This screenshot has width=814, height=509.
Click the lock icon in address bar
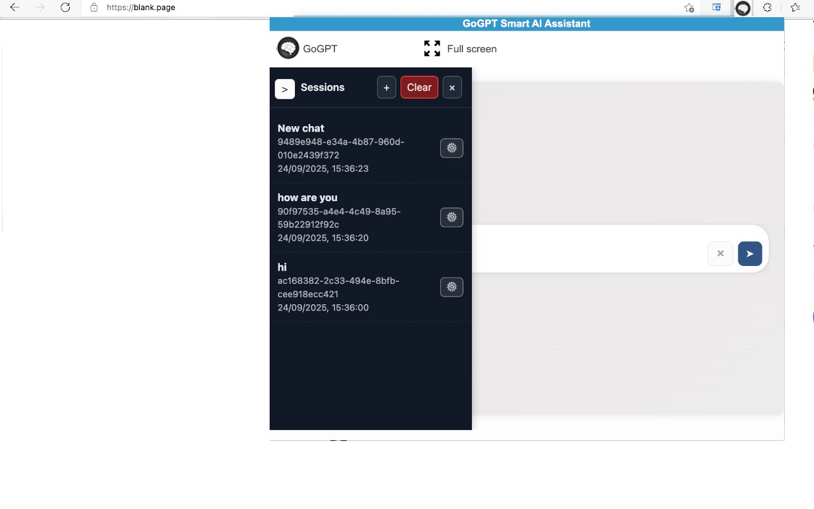click(x=94, y=8)
